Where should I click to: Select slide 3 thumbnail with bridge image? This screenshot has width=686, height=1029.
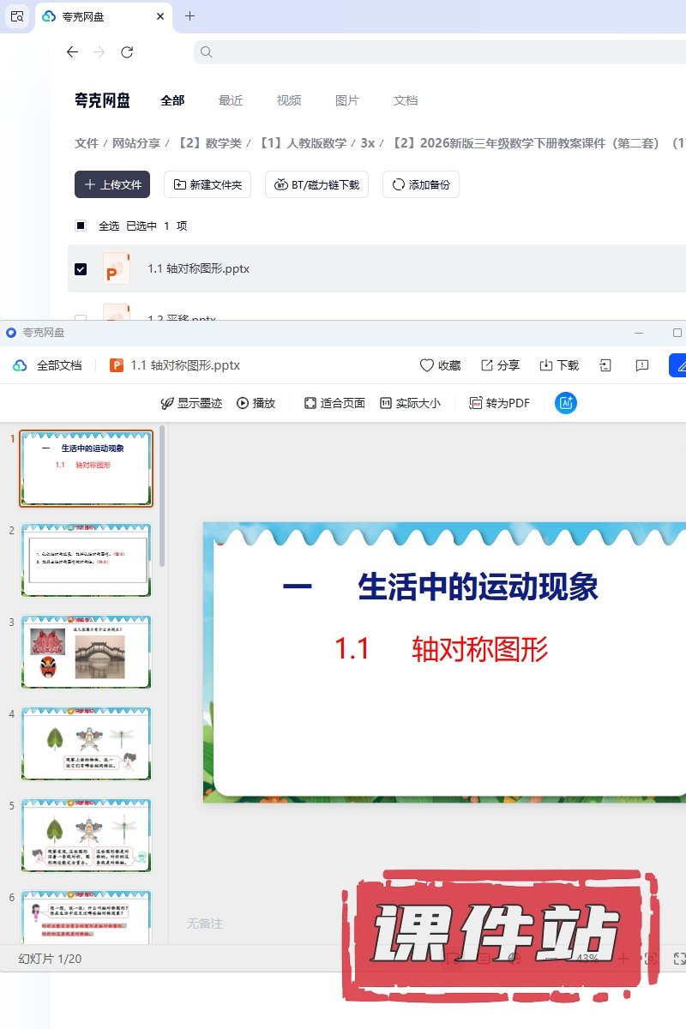click(86, 652)
